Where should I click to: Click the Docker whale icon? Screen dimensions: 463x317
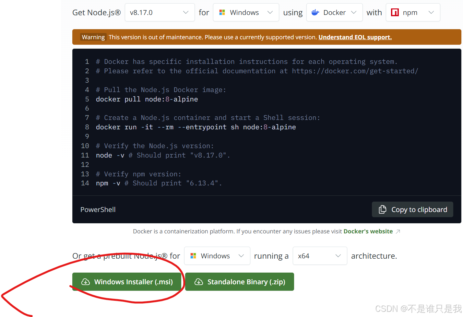point(315,13)
